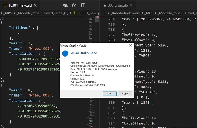The height and width of the screenshot is (128, 197).
Task: Click the OS: Windows_NT line in dialog
Action: (x=87, y=85)
